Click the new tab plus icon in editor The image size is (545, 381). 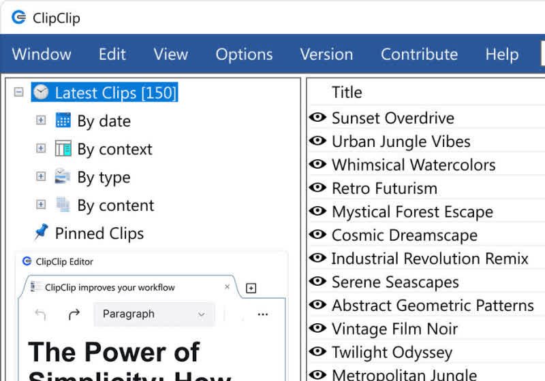pyautogui.click(x=251, y=288)
